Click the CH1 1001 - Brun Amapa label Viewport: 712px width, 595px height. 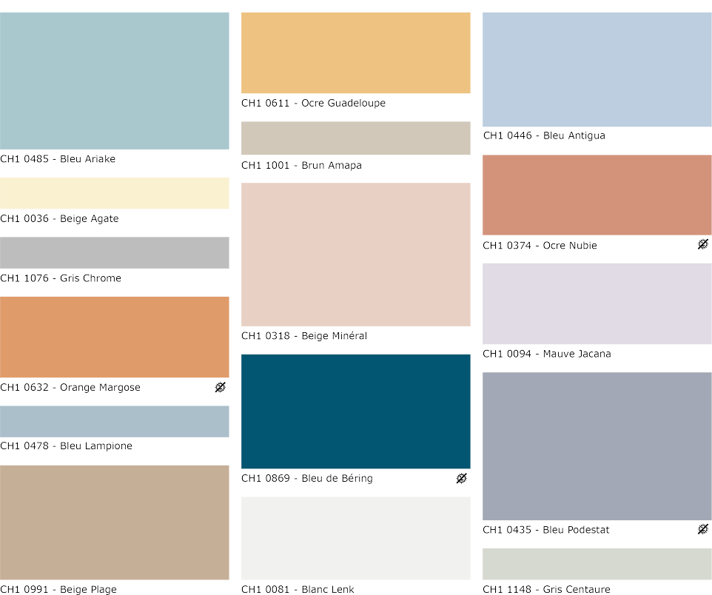301,166
